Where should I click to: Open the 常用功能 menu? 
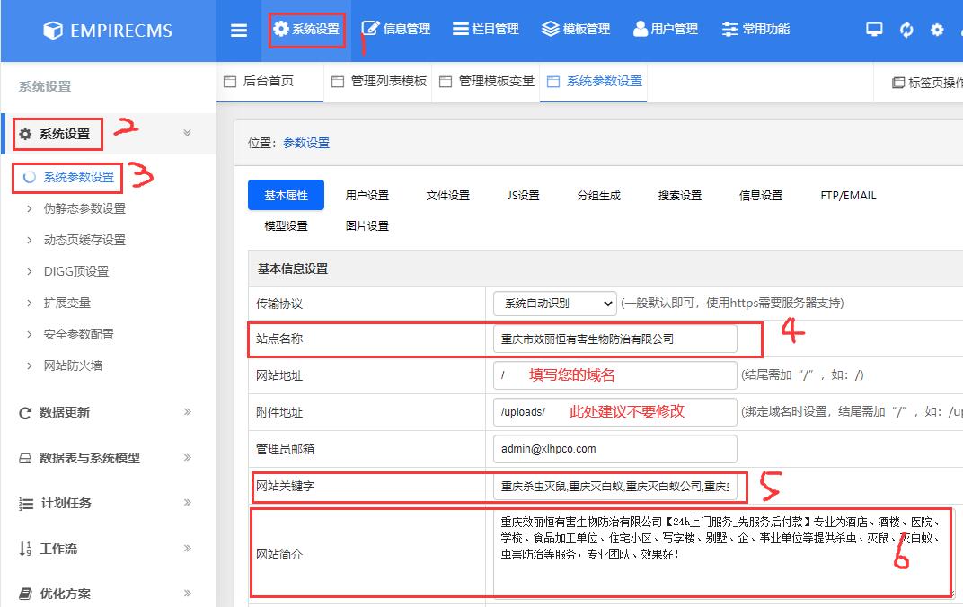coord(755,28)
